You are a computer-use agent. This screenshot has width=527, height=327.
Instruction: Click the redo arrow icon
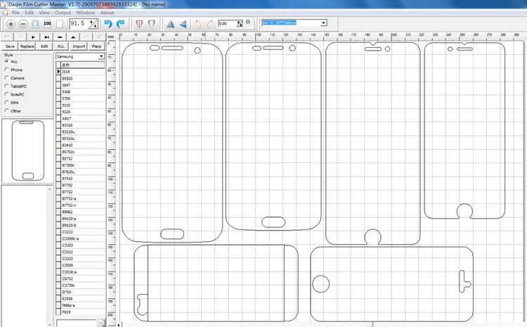[x=120, y=24]
